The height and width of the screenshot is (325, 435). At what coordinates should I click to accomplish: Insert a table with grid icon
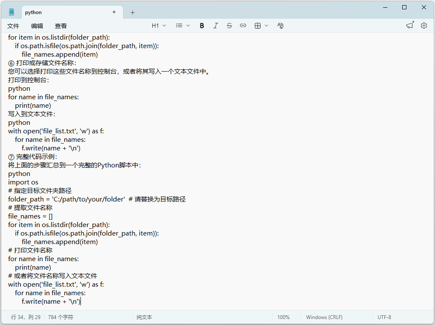tap(258, 26)
